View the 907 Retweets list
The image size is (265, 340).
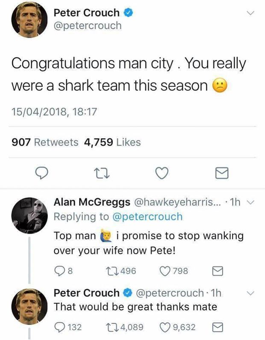coord(45,142)
